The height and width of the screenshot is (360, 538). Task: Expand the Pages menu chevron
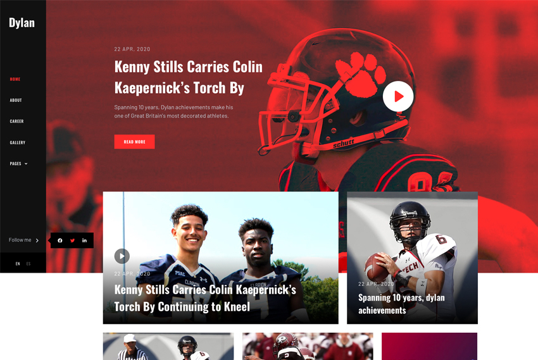coord(26,164)
